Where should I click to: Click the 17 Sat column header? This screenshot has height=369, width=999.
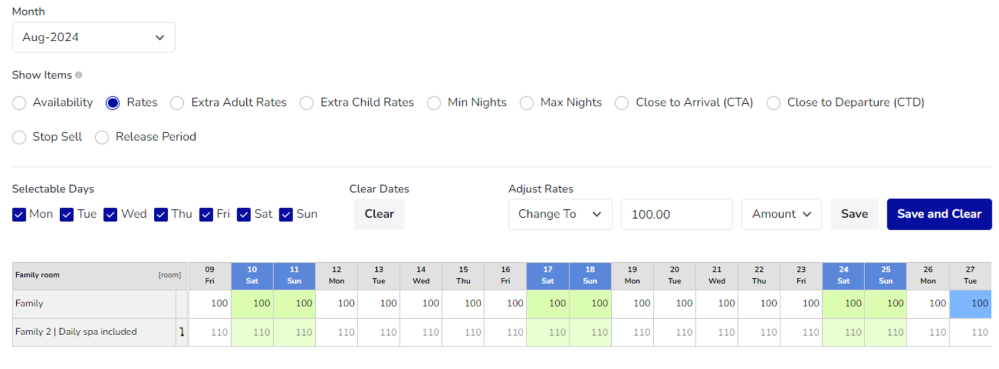[548, 276]
